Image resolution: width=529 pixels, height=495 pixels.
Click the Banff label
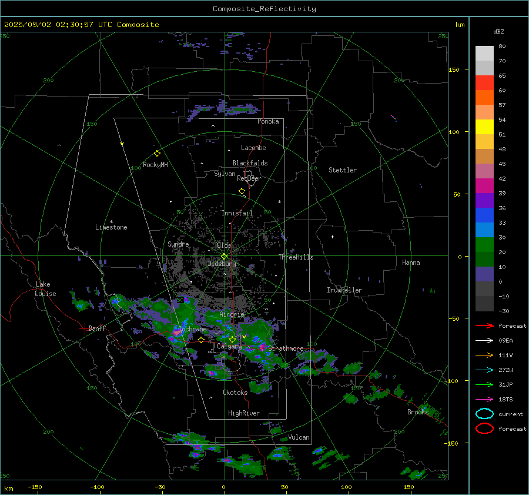97,328
